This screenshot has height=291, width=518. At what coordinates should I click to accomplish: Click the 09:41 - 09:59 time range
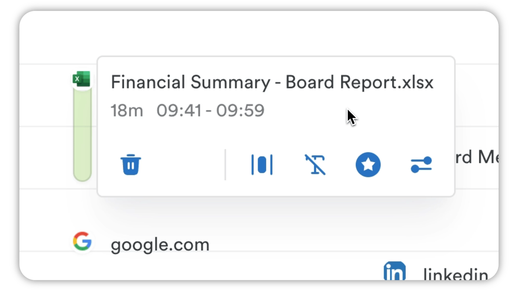tap(210, 110)
